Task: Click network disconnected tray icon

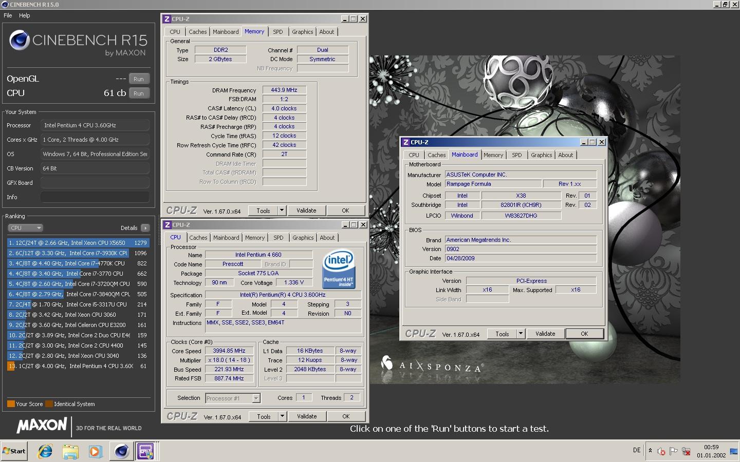Action: pyautogui.click(x=686, y=451)
